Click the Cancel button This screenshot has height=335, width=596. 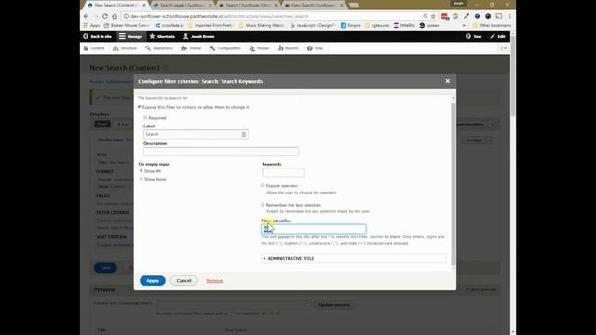coord(183,281)
